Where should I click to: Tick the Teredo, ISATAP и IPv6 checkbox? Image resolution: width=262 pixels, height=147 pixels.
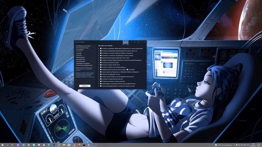101,65
